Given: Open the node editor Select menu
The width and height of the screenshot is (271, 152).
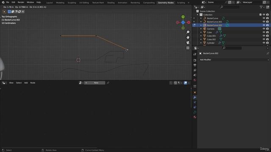Looking at the screenshot, I should click(x=19, y=83).
